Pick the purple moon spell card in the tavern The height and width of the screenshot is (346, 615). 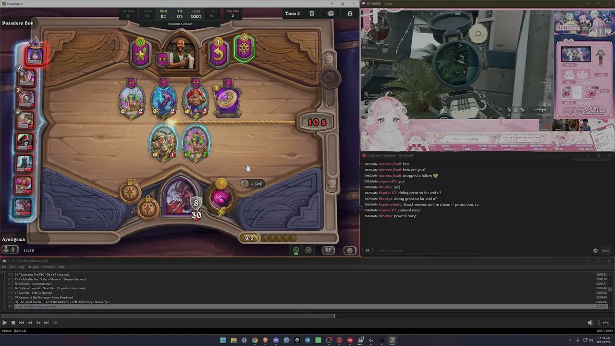pyautogui.click(x=227, y=101)
